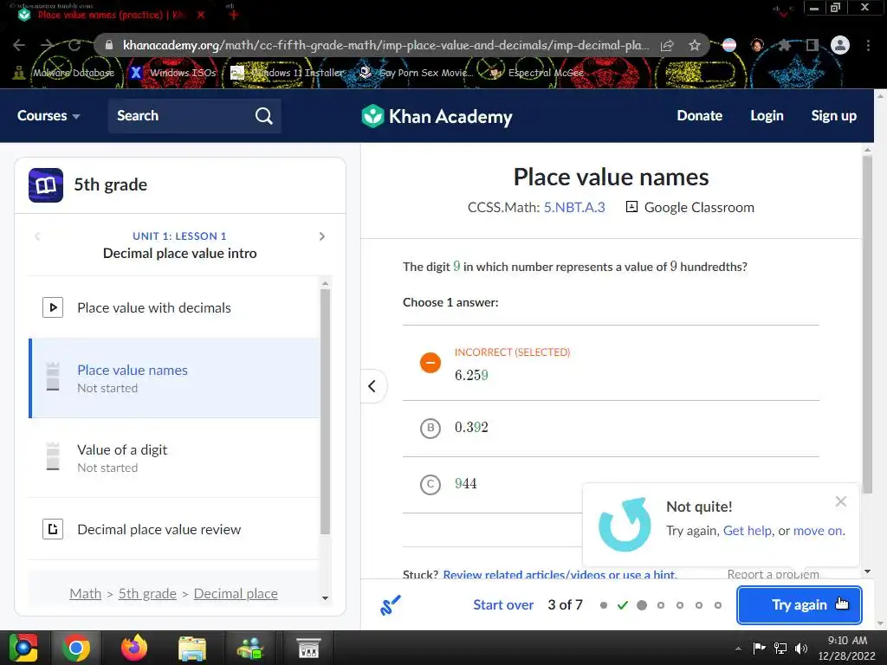The image size is (887, 665).
Task: Reload the page
Action: 74,45
